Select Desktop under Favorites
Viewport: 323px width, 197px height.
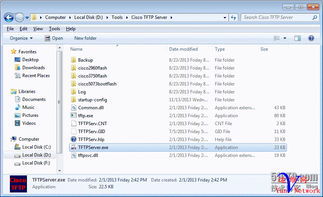click(30, 60)
